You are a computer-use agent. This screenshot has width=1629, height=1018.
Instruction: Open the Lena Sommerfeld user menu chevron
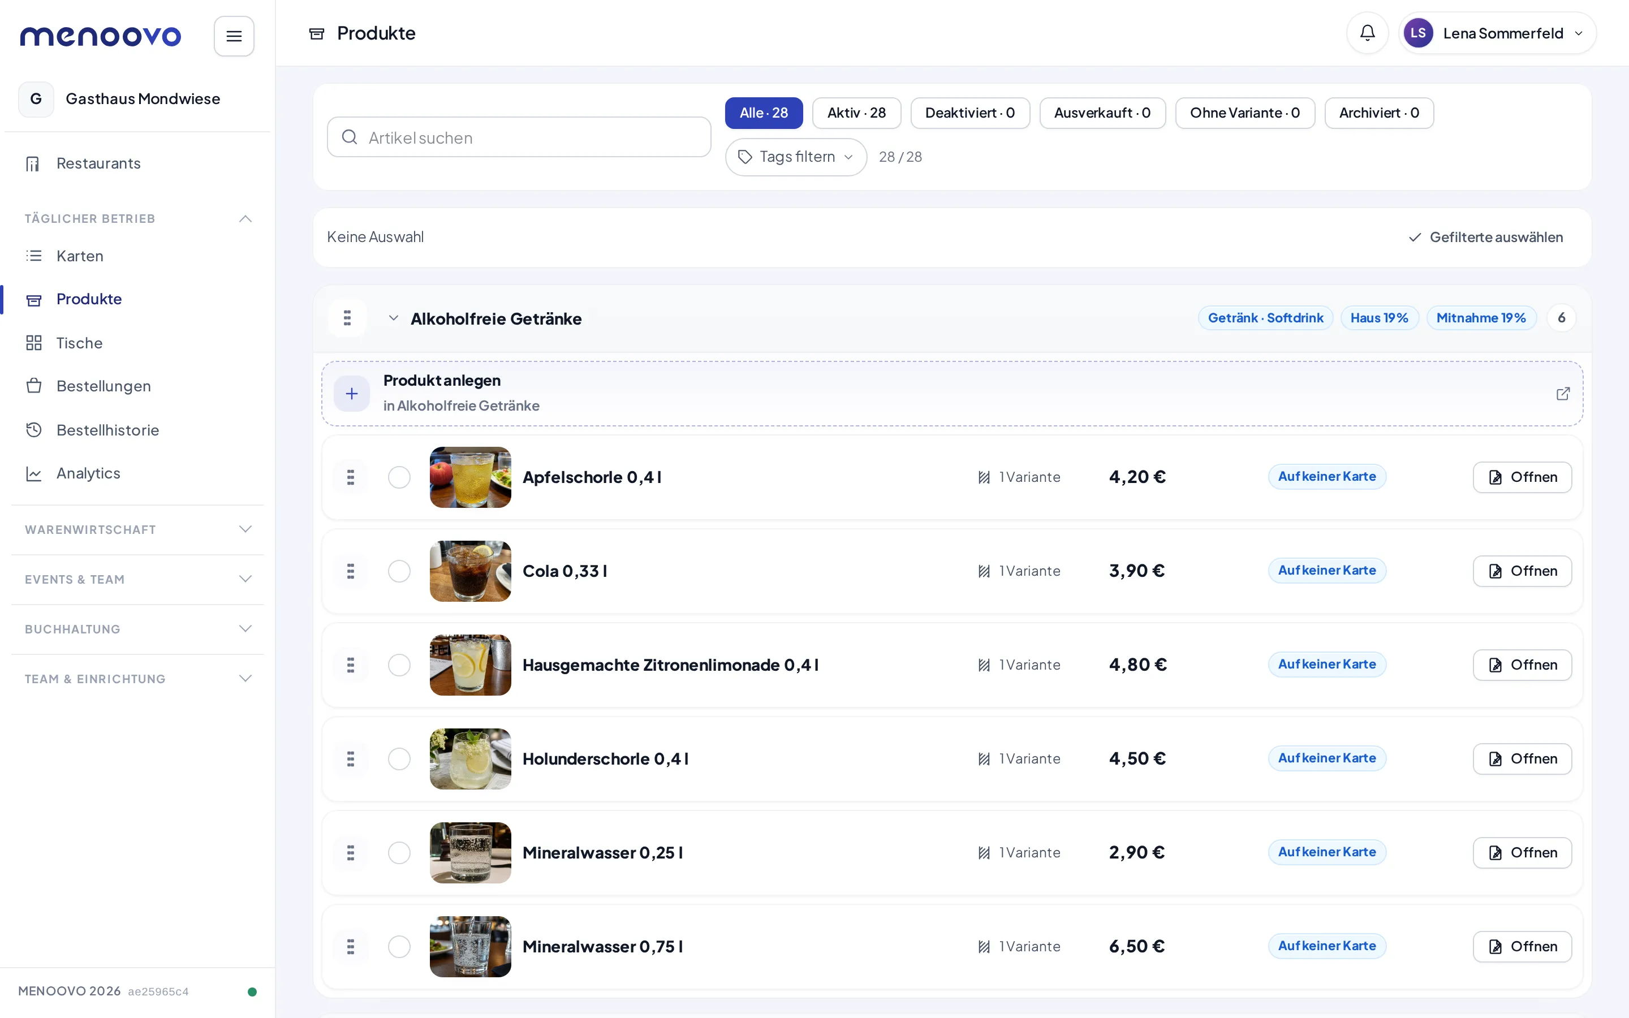pos(1579,34)
